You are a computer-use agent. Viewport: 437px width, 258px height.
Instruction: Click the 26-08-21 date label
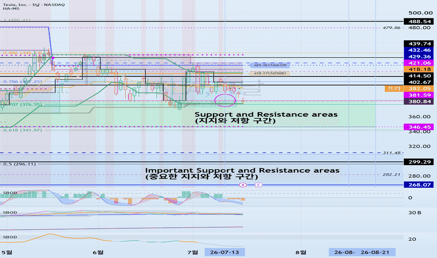375,252
